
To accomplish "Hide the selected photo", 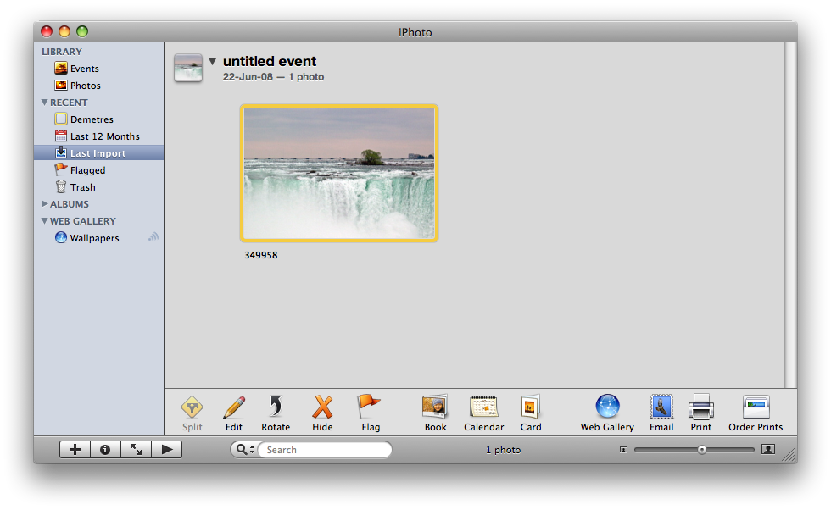I will (x=322, y=408).
